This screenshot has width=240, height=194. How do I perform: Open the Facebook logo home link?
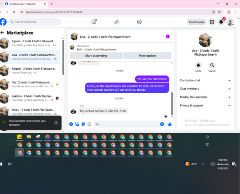3,22
